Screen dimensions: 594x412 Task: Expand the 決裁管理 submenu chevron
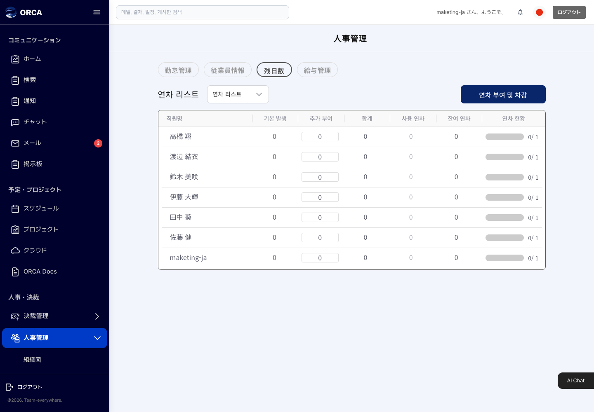point(97,316)
